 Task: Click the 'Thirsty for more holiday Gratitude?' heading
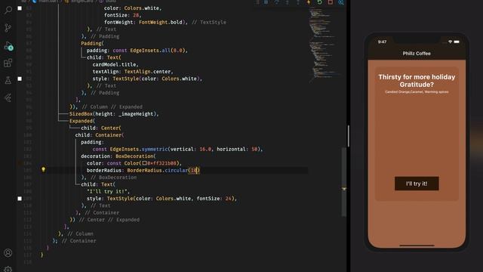[417, 81]
